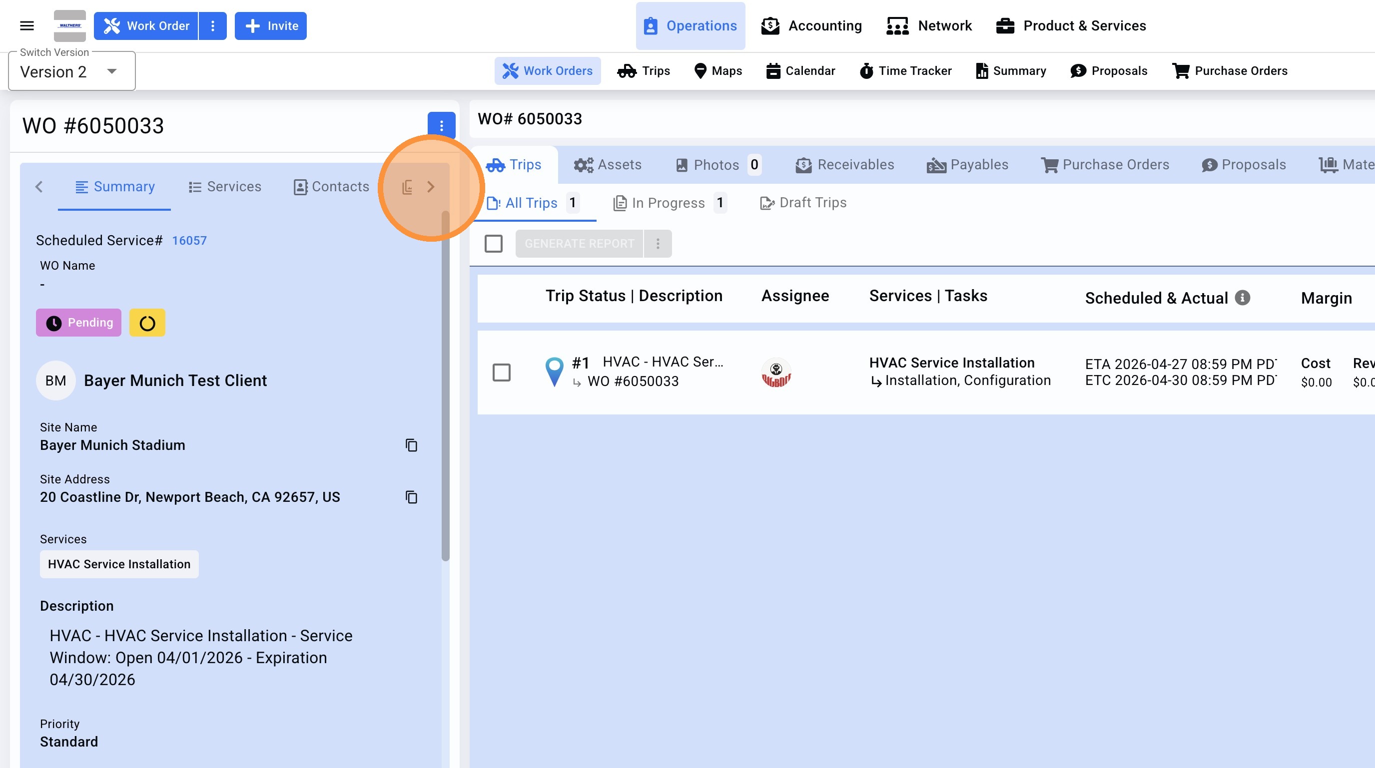The width and height of the screenshot is (1375, 768).
Task: Click the trip #1 location pin icon
Action: 554,371
